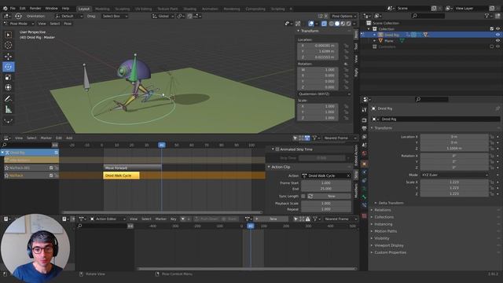Screen dimensions: 503x283
Task: Click the NLA editor filter funnel icon
Action: [x=314, y=138]
